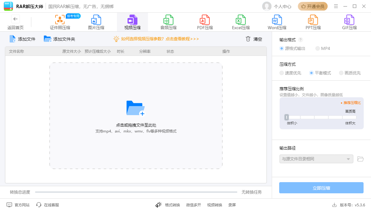Select the image compression icon

tap(96, 20)
